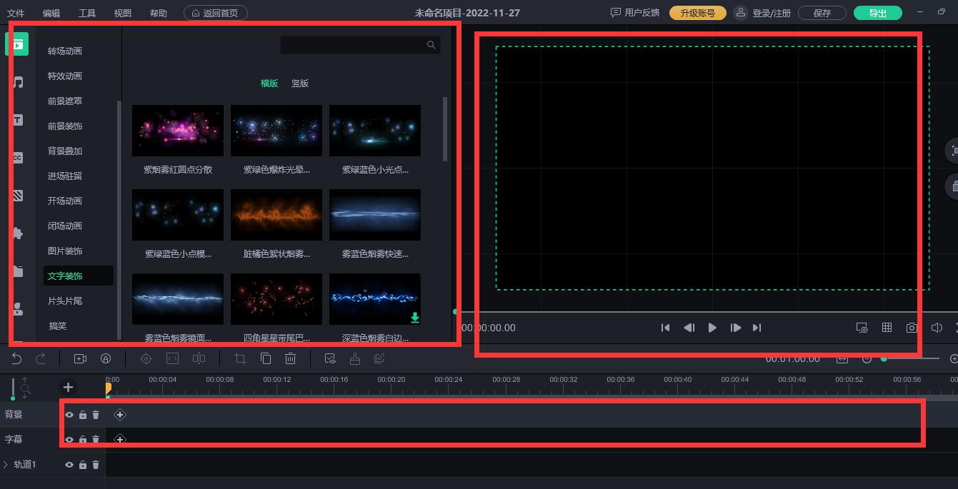Click the 保存 save button
The height and width of the screenshot is (489, 958).
click(822, 12)
